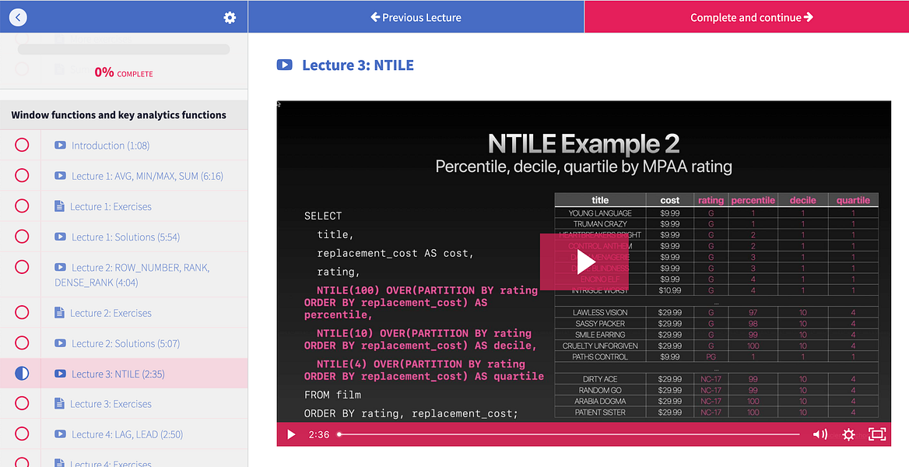Image resolution: width=909 pixels, height=467 pixels.
Task: Click video icon beside Lecture 3: NTILE heading
Action: (285, 65)
